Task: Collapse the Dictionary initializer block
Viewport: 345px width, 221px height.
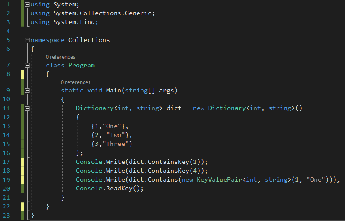Action: tap(27, 108)
